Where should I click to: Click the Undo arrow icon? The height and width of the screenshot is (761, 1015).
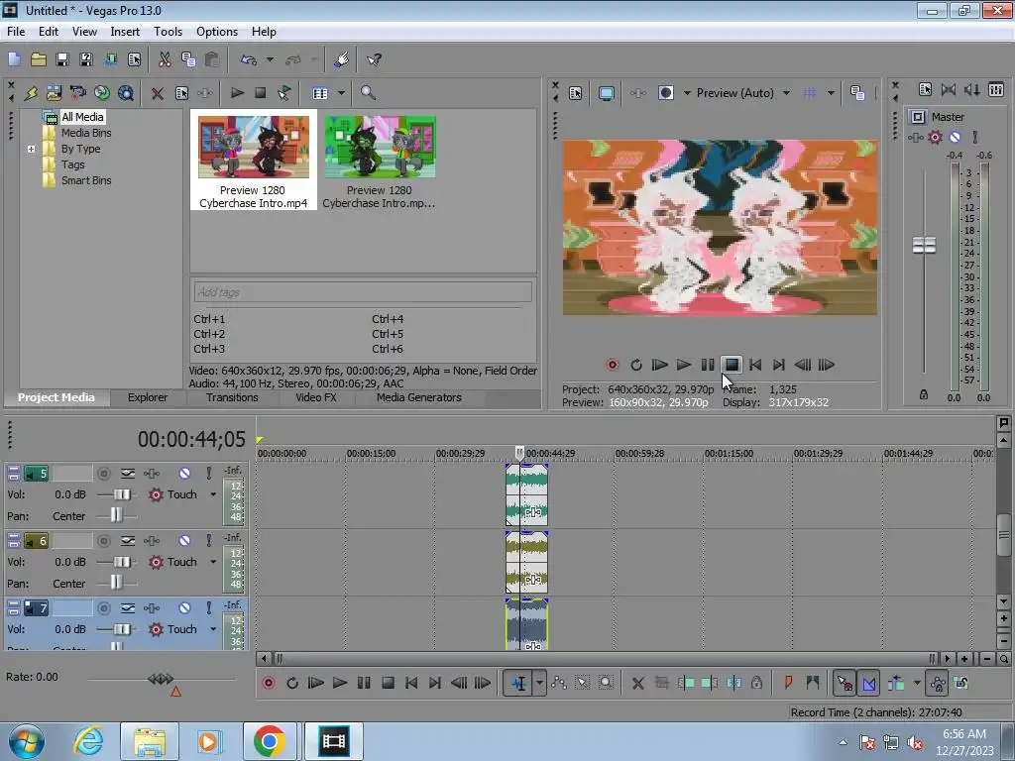249,59
